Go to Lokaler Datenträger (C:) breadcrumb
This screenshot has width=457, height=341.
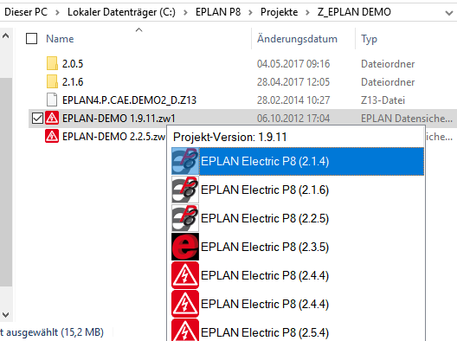[x=121, y=12]
